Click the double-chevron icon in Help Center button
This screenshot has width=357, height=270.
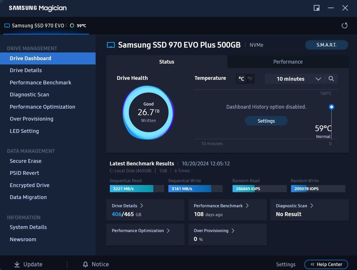coord(312,265)
